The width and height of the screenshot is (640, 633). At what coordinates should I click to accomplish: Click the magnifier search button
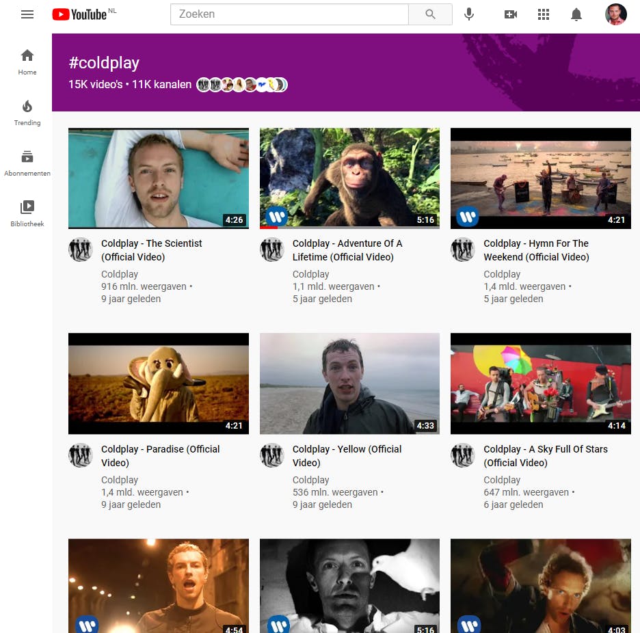(x=430, y=14)
